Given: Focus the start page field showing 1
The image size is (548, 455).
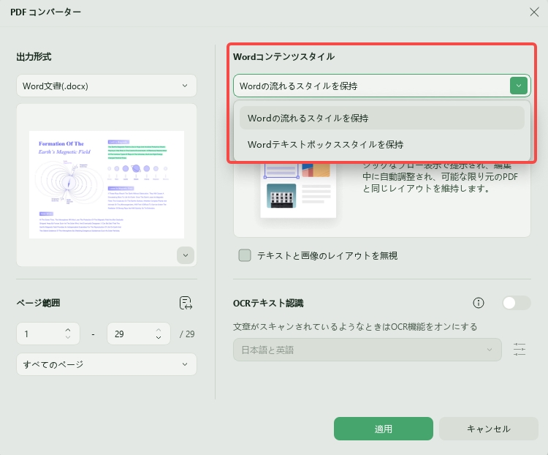Looking at the screenshot, I should (48, 334).
